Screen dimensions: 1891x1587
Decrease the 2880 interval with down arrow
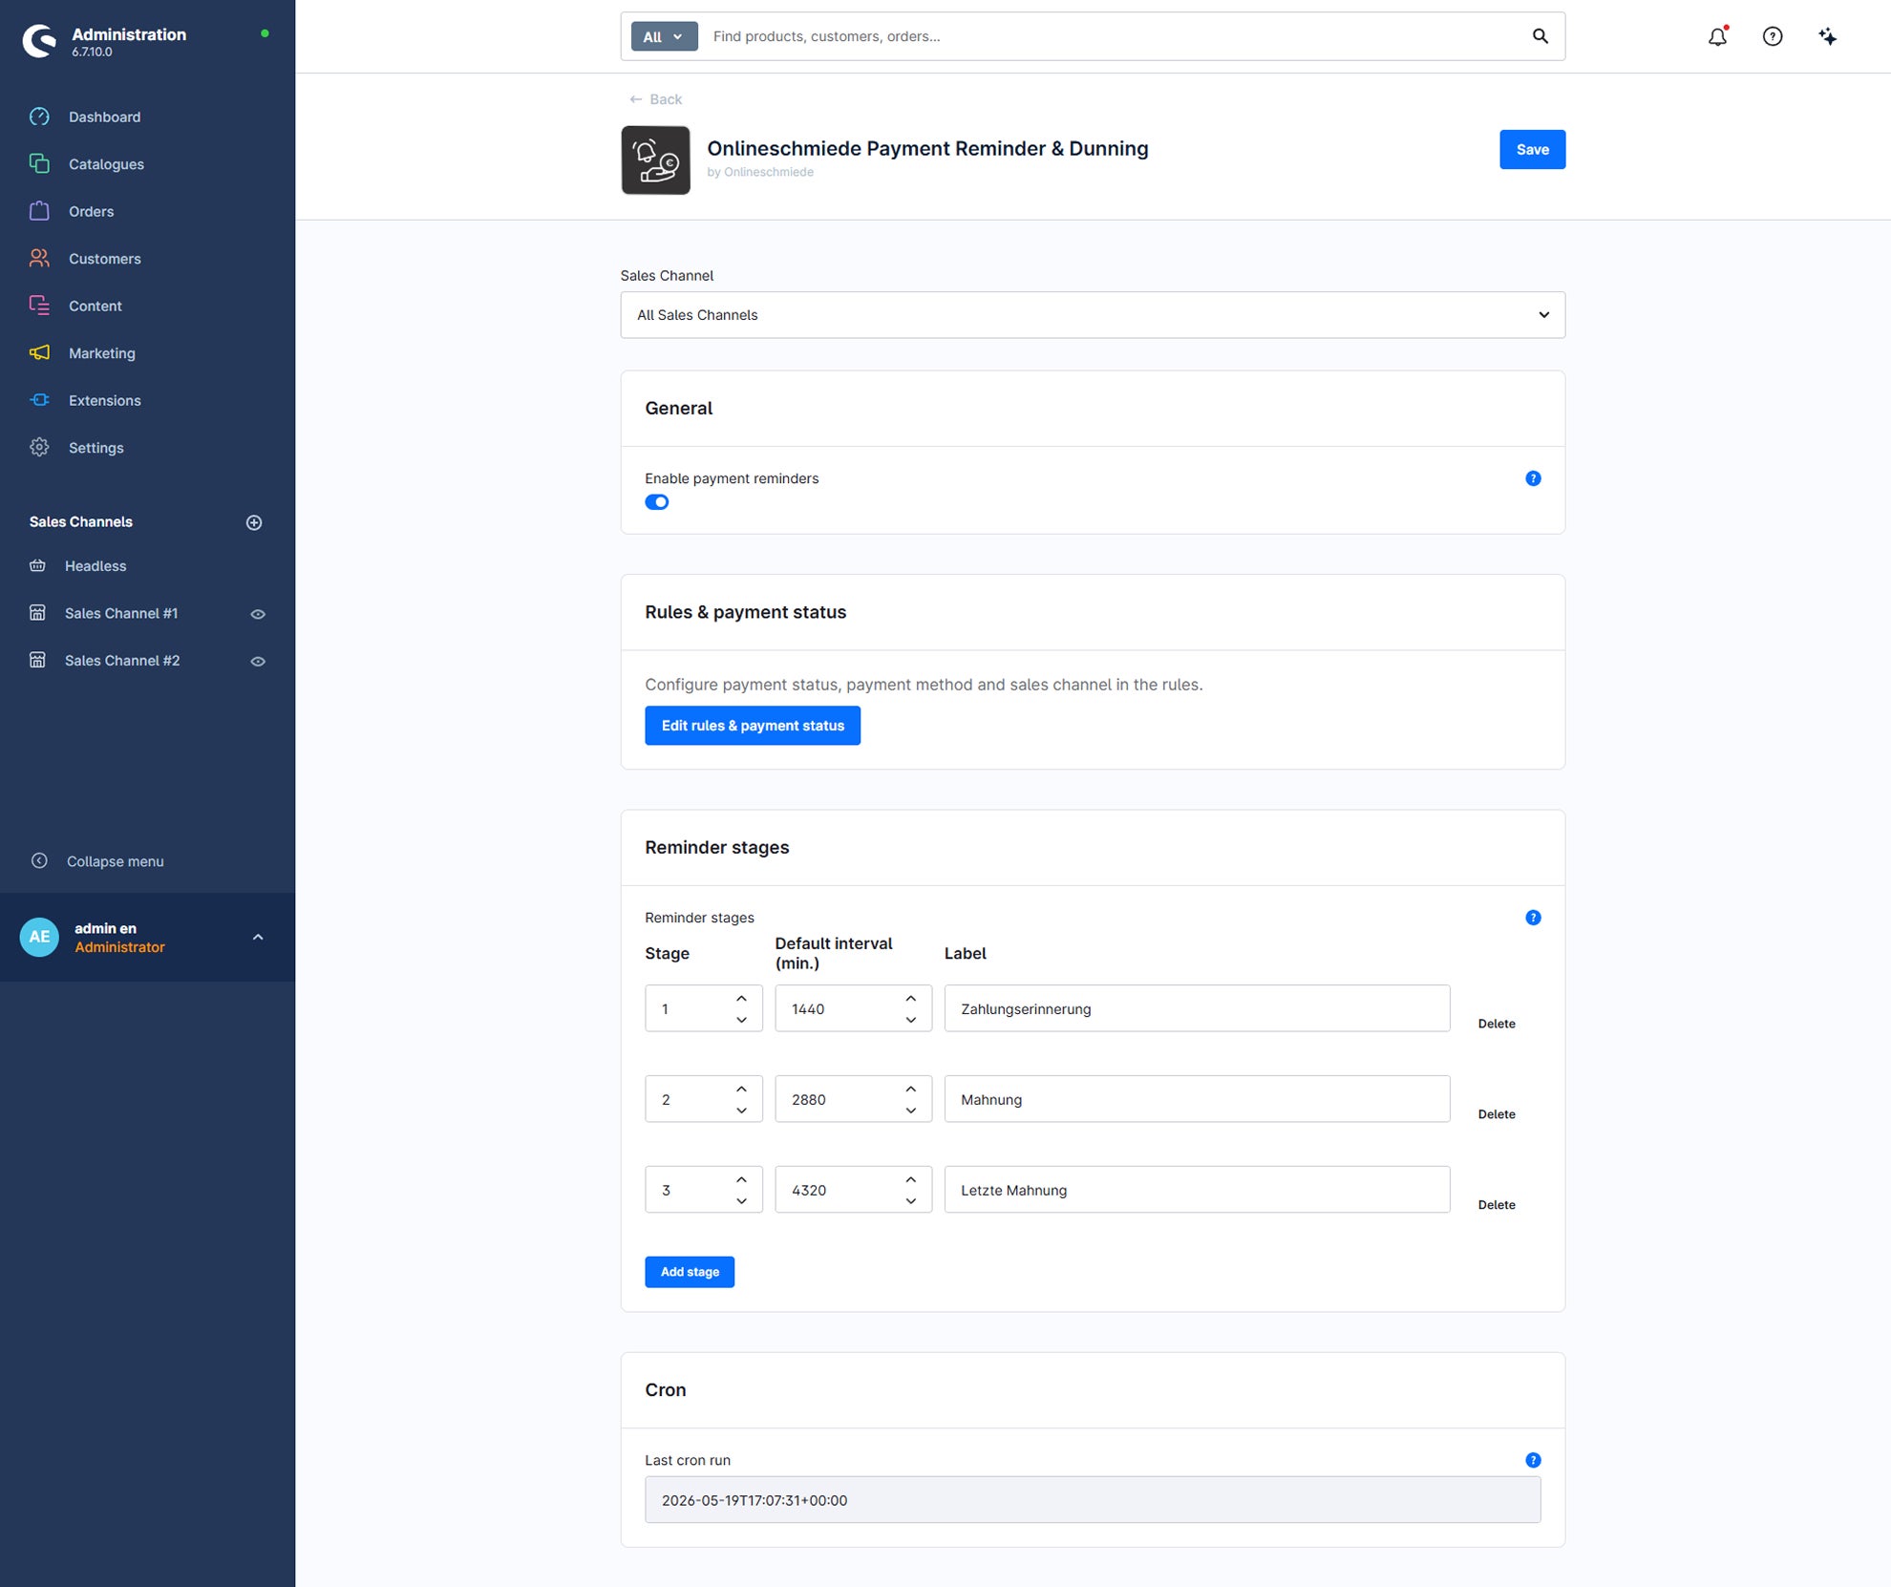[911, 1111]
